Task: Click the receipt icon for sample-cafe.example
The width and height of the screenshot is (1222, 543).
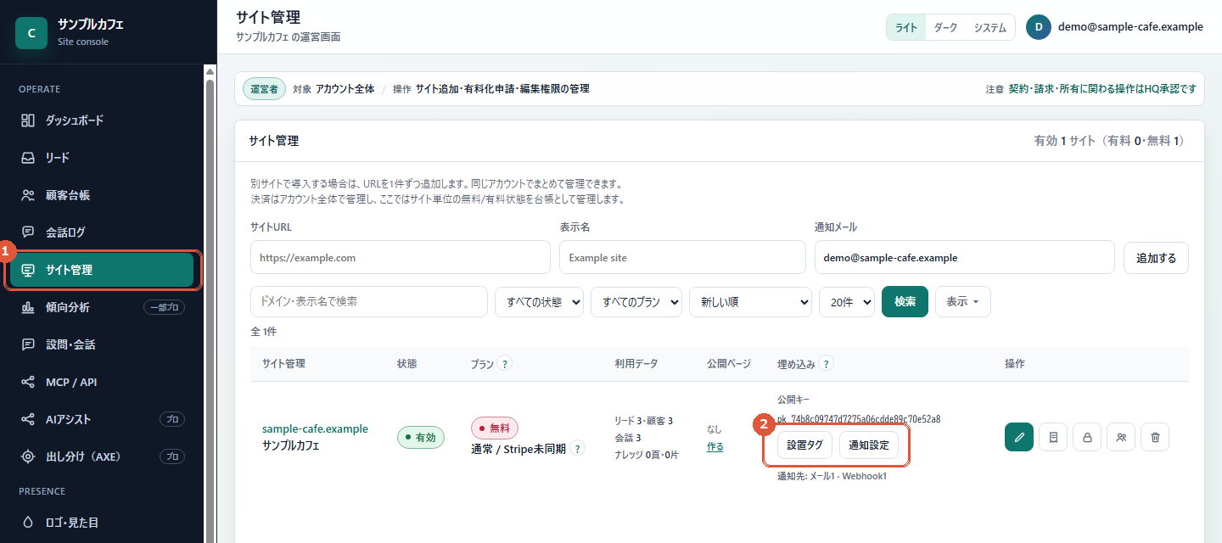Action: 1053,437
